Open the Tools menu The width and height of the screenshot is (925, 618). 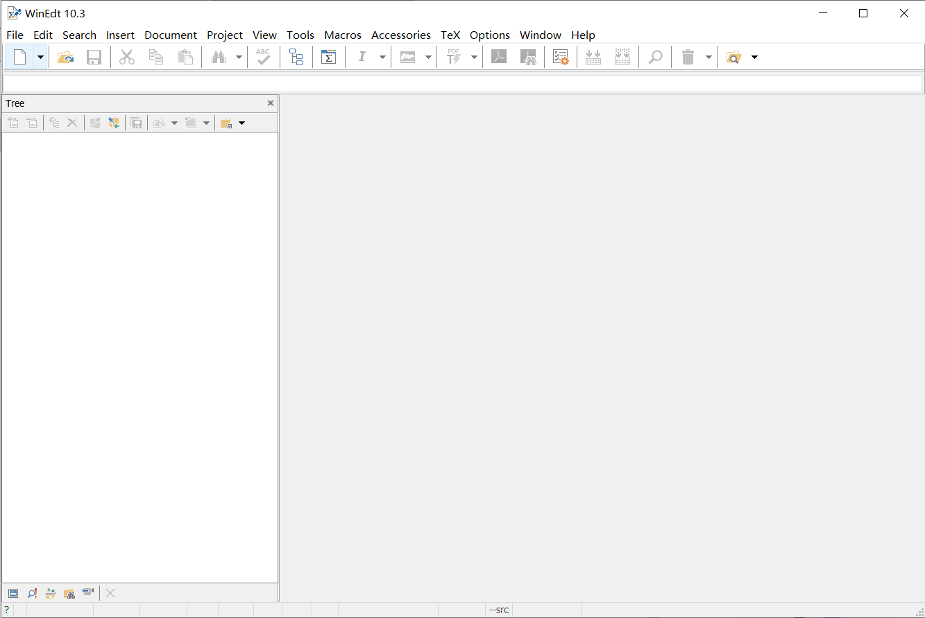click(x=300, y=35)
